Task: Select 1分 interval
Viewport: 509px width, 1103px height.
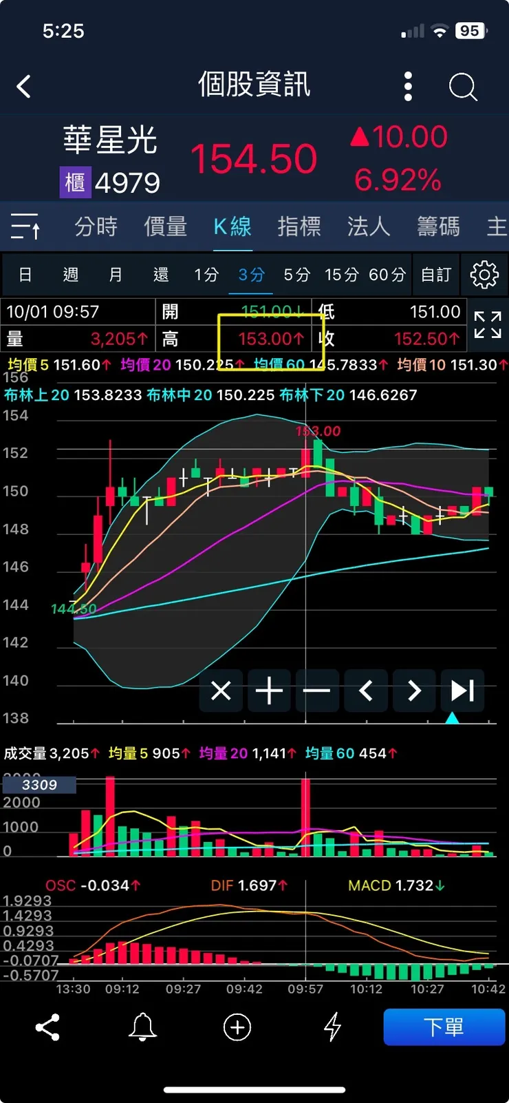Action: click(x=206, y=275)
